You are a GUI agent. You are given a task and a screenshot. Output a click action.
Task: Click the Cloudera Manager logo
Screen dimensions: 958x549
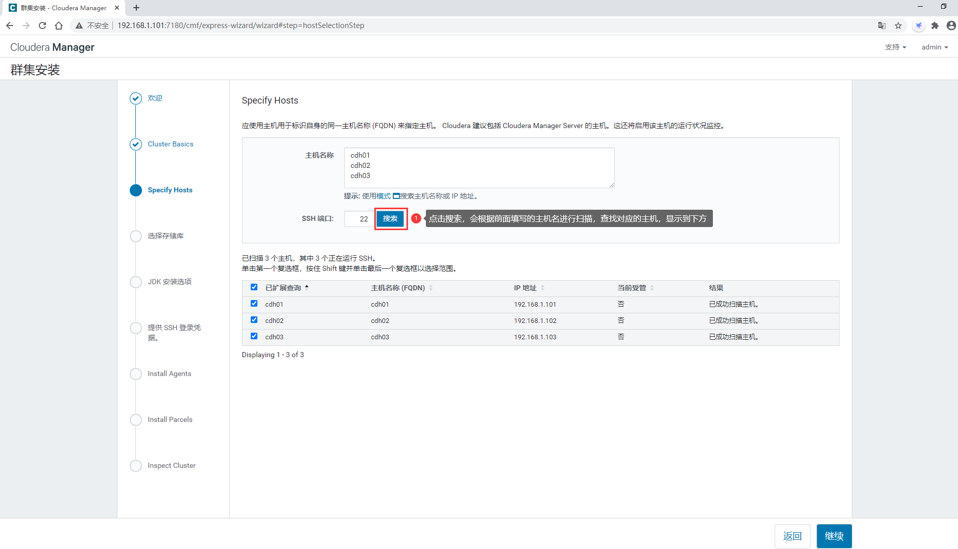coord(52,47)
